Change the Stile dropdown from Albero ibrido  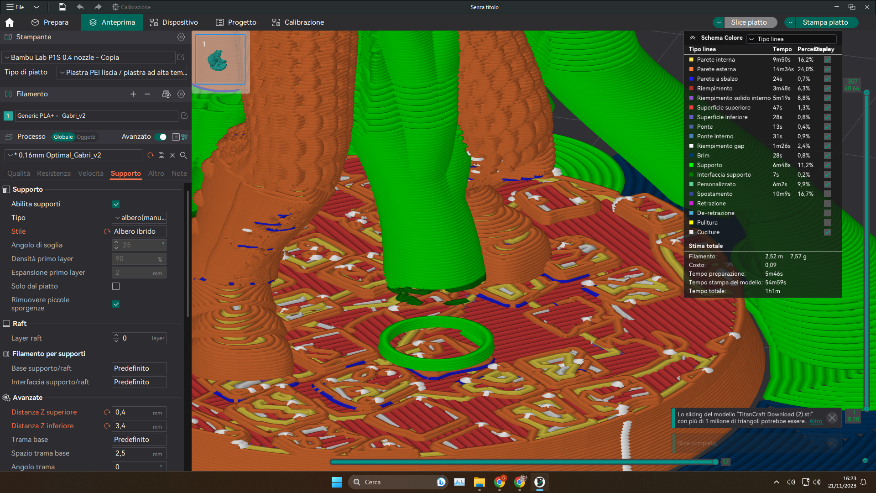pyautogui.click(x=138, y=231)
